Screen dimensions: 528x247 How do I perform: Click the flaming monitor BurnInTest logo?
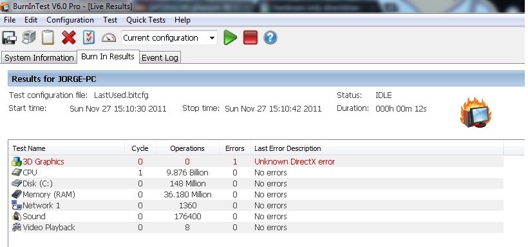tap(475, 113)
